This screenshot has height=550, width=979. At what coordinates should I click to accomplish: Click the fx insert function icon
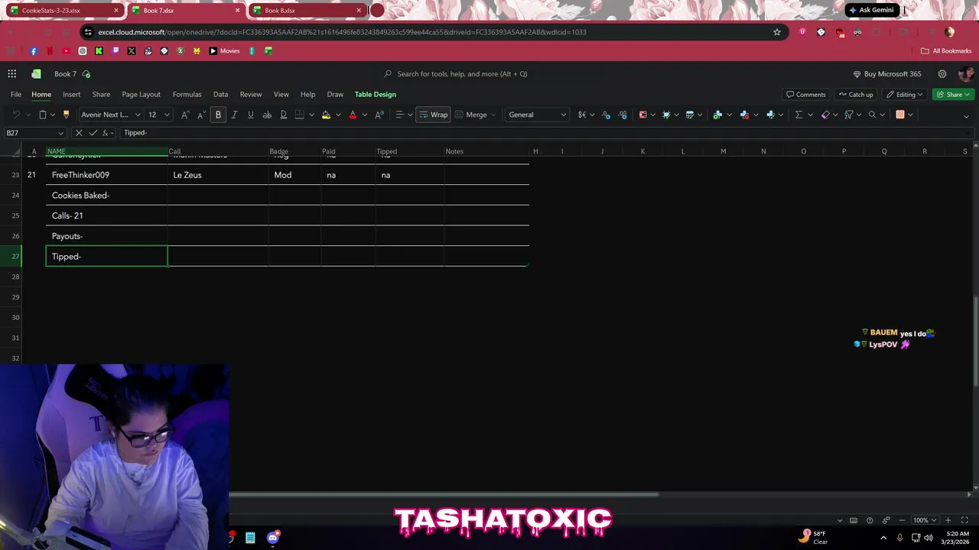coord(106,133)
